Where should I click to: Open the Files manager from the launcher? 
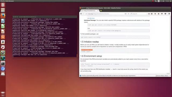pyautogui.click(x=3, y=10)
